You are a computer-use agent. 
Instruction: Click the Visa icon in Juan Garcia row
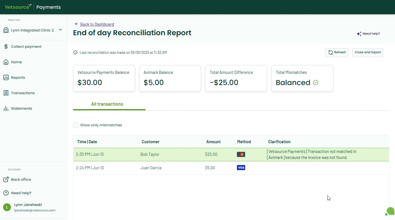point(241,168)
